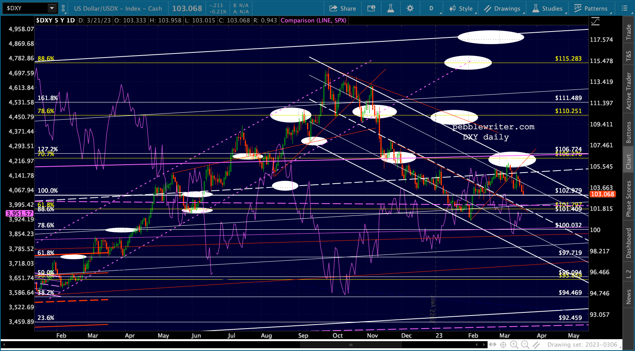This screenshot has width=635, height=351.
Task: Open the symbol dropdown arrow next to $DXY
Action: click(52, 8)
